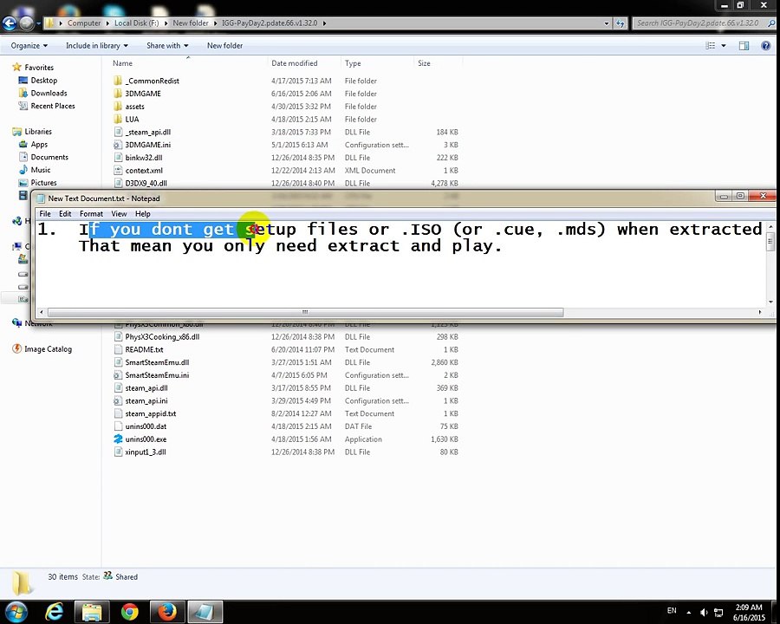Select Pictures library in sidebar

pos(43,183)
